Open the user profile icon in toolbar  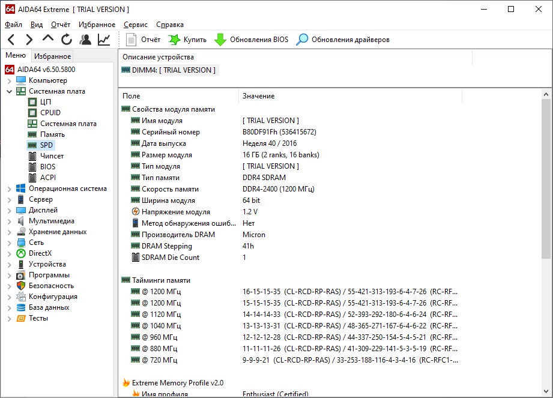coord(85,40)
